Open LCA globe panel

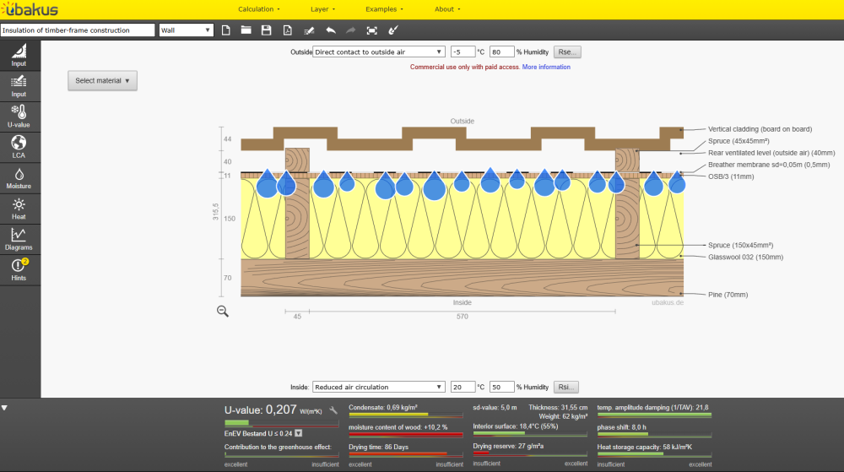point(20,148)
